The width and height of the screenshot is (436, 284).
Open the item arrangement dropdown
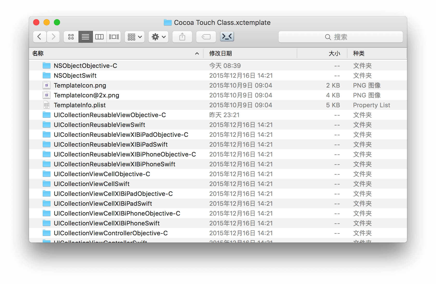pos(135,37)
